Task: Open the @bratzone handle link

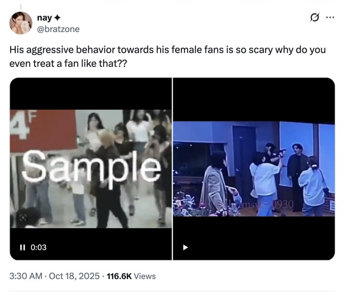Action: click(x=58, y=29)
